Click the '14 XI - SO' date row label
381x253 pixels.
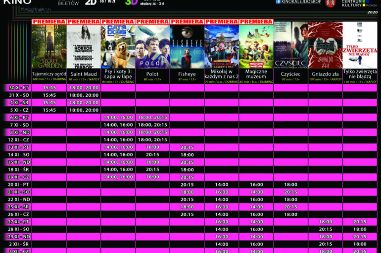(18, 155)
